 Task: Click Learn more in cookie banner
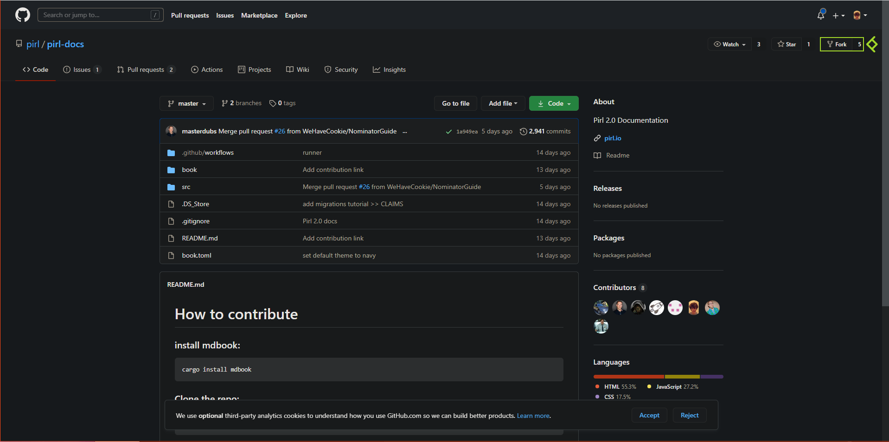click(x=533, y=416)
